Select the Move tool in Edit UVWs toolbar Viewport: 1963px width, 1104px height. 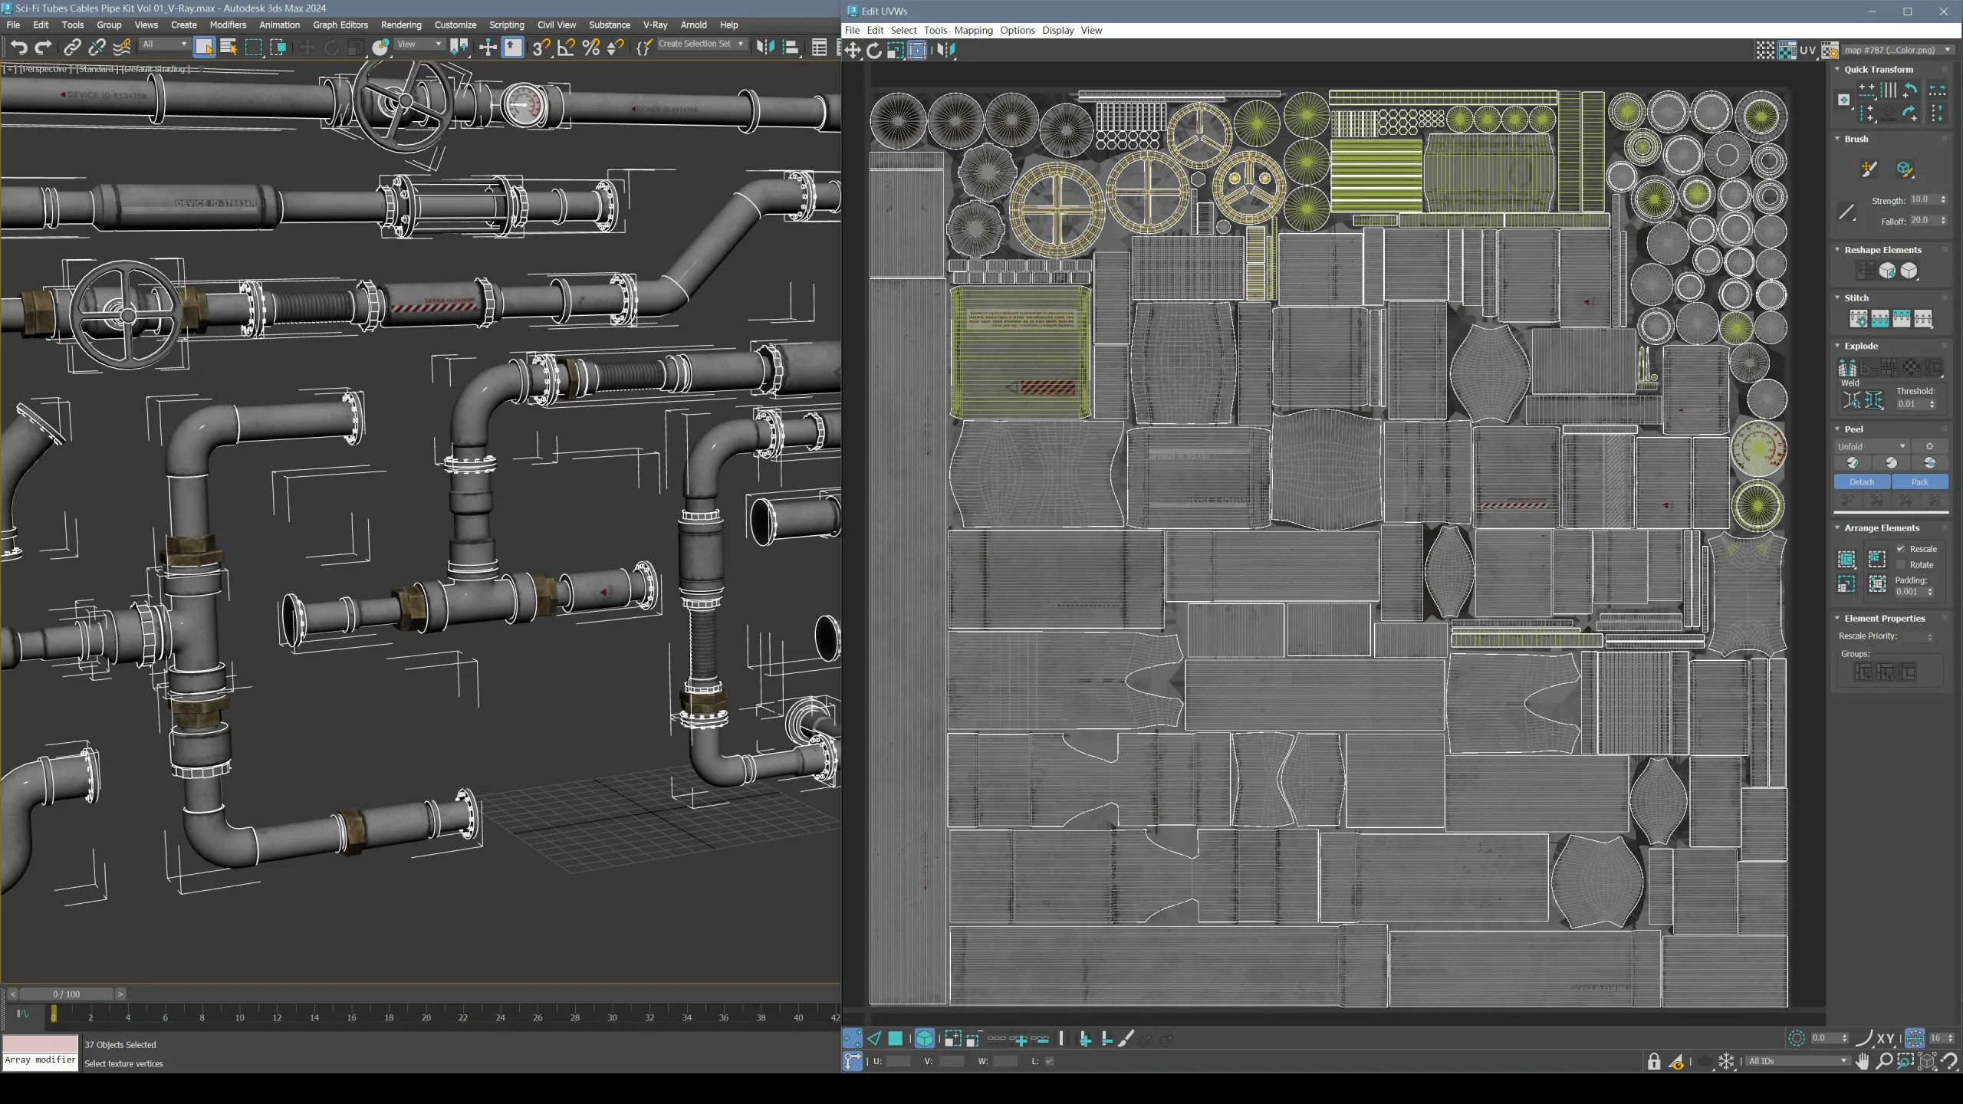pyautogui.click(x=851, y=51)
